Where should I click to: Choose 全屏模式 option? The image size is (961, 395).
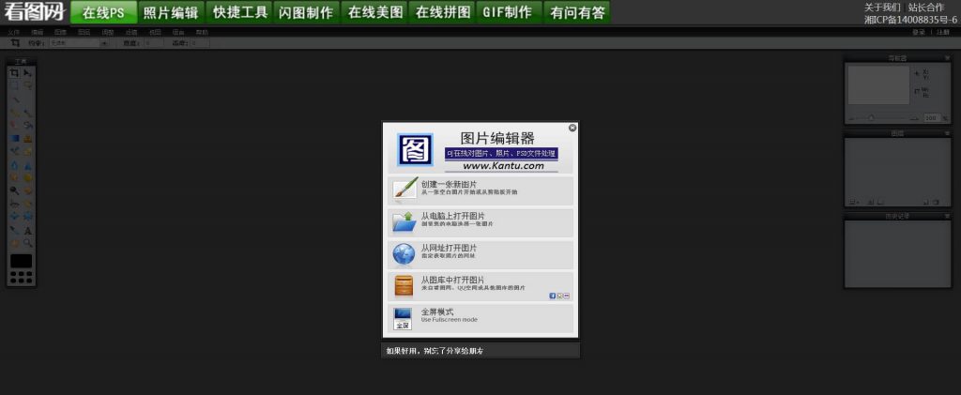click(x=480, y=318)
